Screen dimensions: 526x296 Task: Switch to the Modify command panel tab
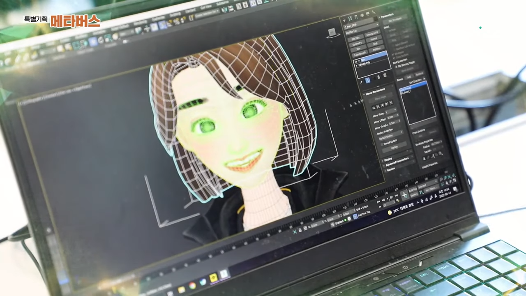(x=350, y=19)
